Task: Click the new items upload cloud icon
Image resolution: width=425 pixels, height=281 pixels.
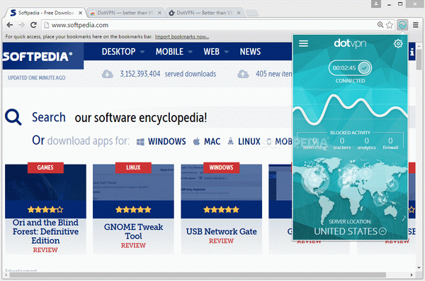Action: click(243, 74)
